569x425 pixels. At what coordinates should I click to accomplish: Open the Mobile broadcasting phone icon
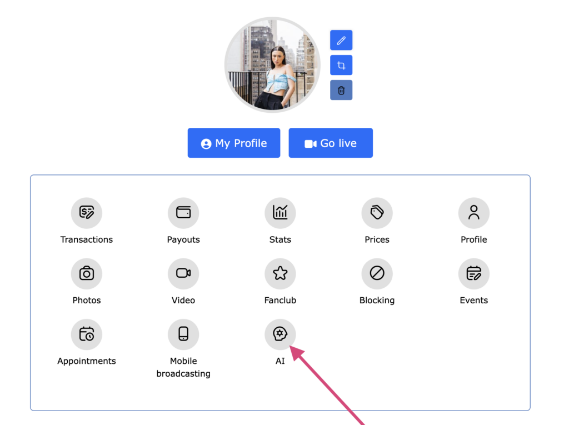tap(183, 334)
